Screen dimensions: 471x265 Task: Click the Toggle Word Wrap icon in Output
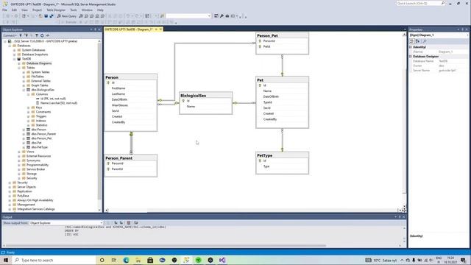(135, 223)
